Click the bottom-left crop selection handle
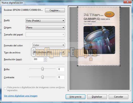This screenshot has width=133, height=103. click(x=78, y=66)
